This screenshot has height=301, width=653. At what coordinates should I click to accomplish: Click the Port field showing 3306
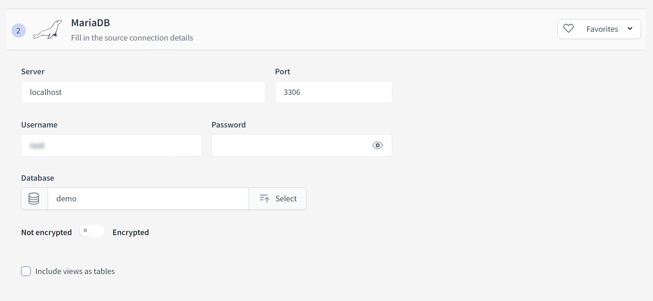point(333,92)
